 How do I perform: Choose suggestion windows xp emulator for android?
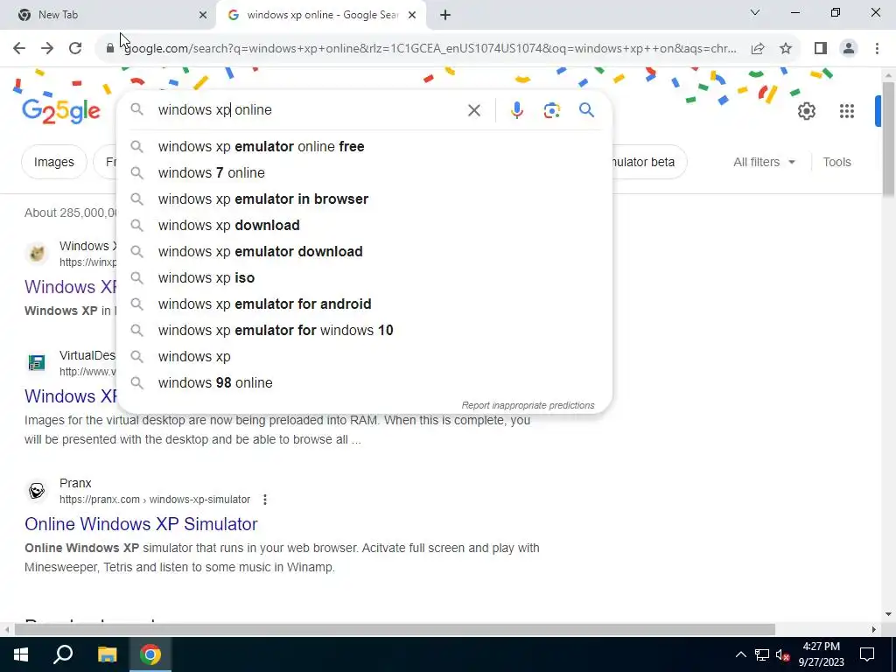364,304
